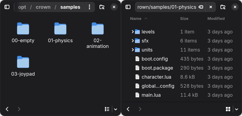
Task: Go to the opt path segment
Action: [x=22, y=7]
